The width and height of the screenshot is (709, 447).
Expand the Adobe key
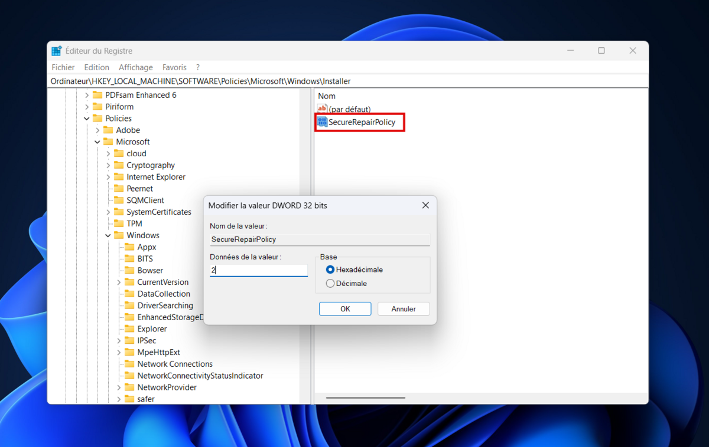[97, 130]
